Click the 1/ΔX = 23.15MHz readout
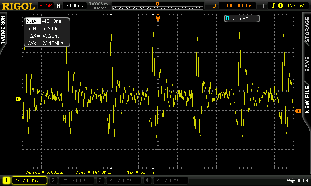Viewport: 311px width, 186px height. 45,43
